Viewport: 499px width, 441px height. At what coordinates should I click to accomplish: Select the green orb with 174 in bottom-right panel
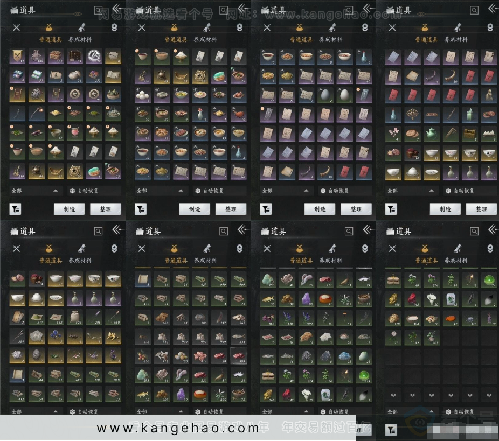click(x=489, y=280)
